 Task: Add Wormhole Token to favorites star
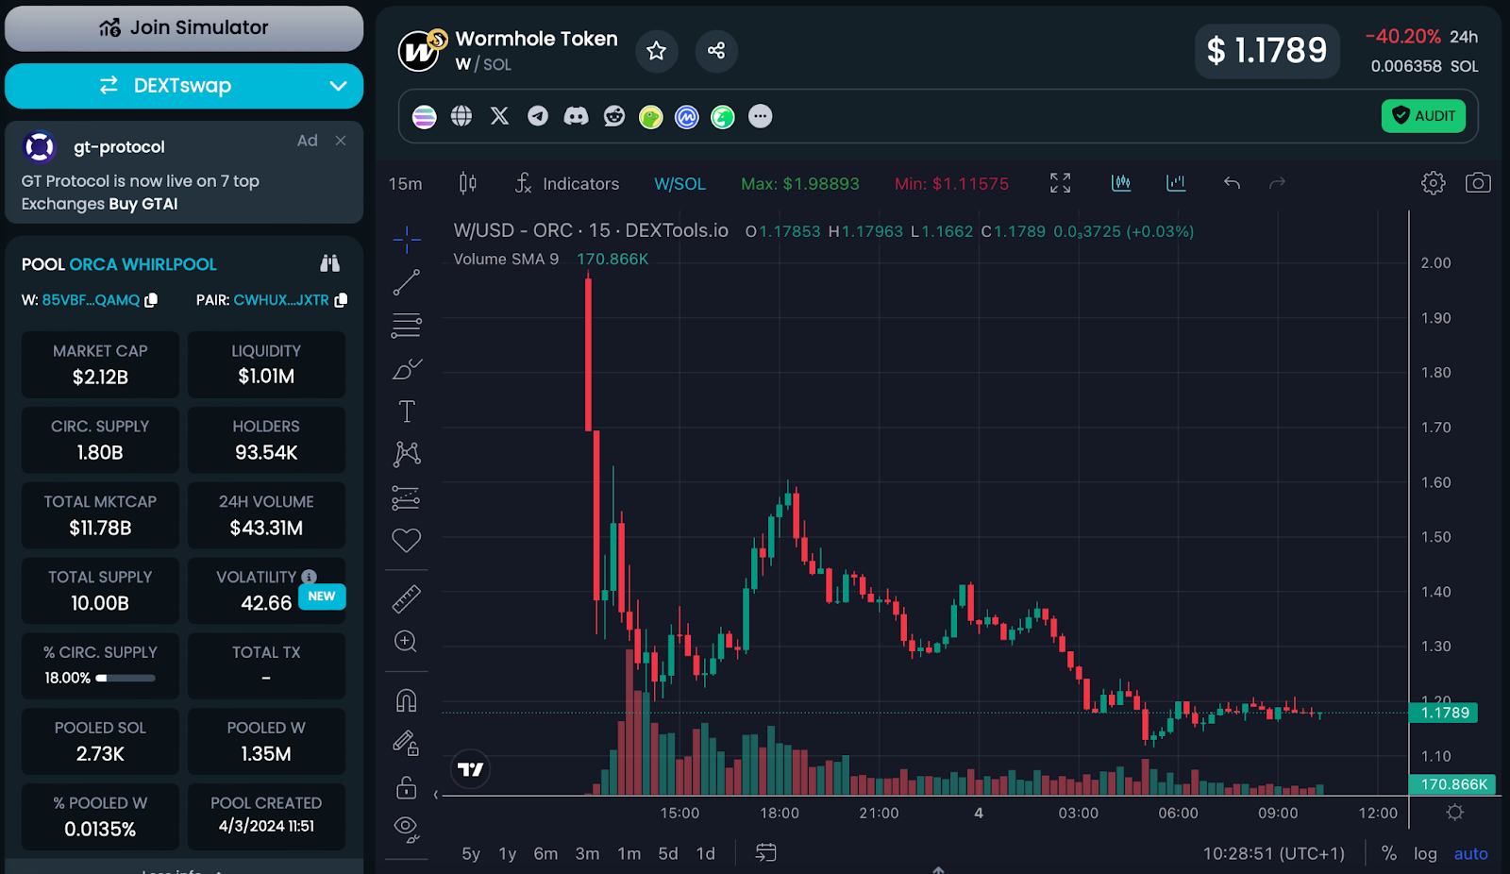(657, 51)
